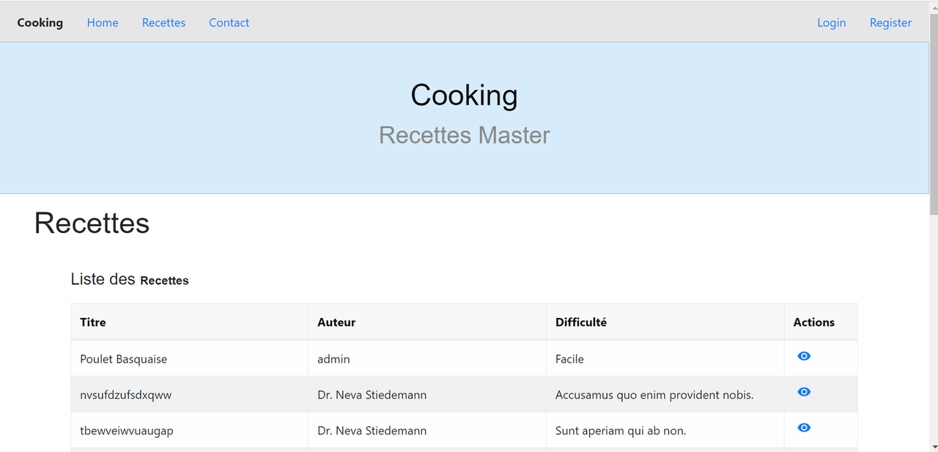Click the 'Facile' difficulty cell
This screenshot has height=452, width=938.
click(x=665, y=359)
